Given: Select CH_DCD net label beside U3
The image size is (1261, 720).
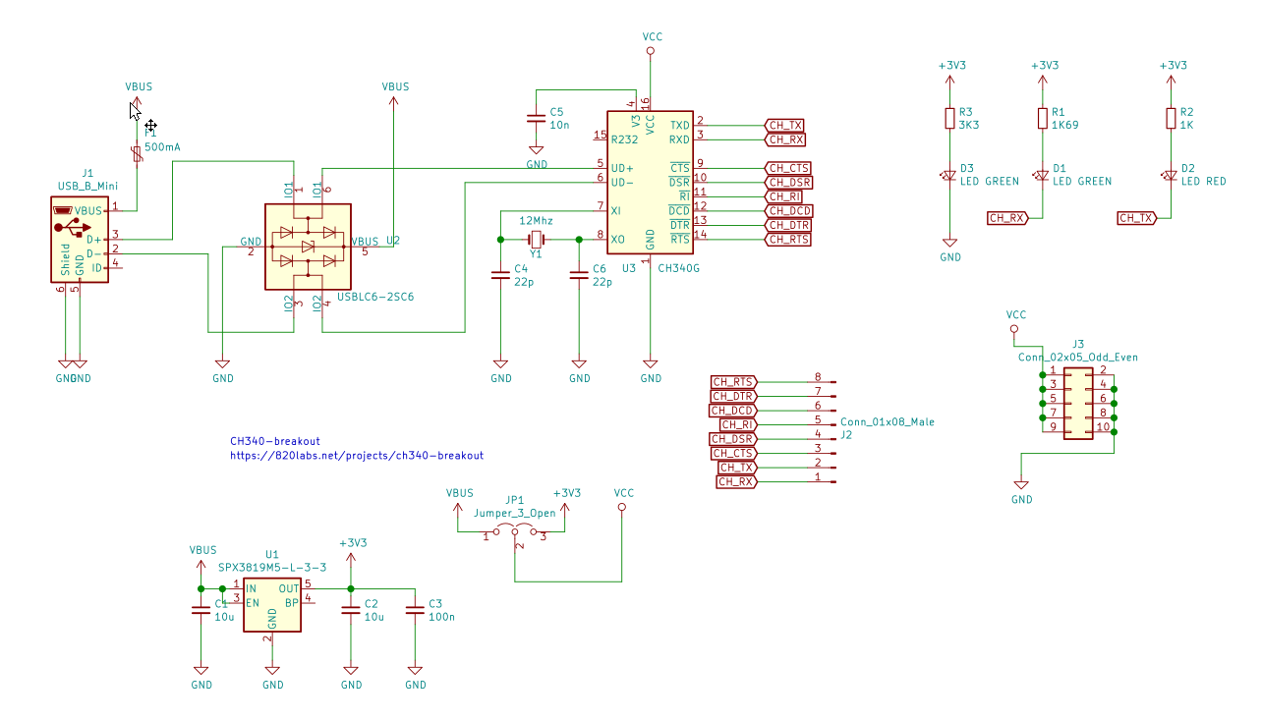Looking at the screenshot, I should pos(788,210).
